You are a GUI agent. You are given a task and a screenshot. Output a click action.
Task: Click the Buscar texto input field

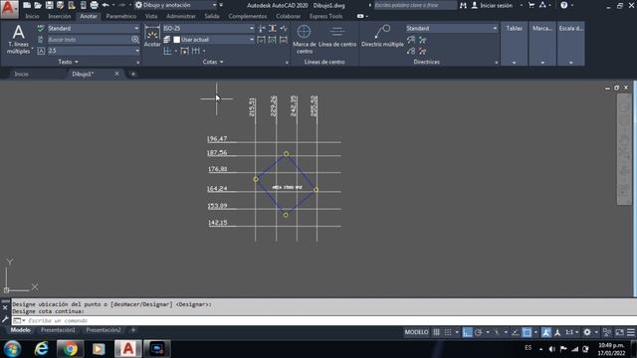(89, 40)
